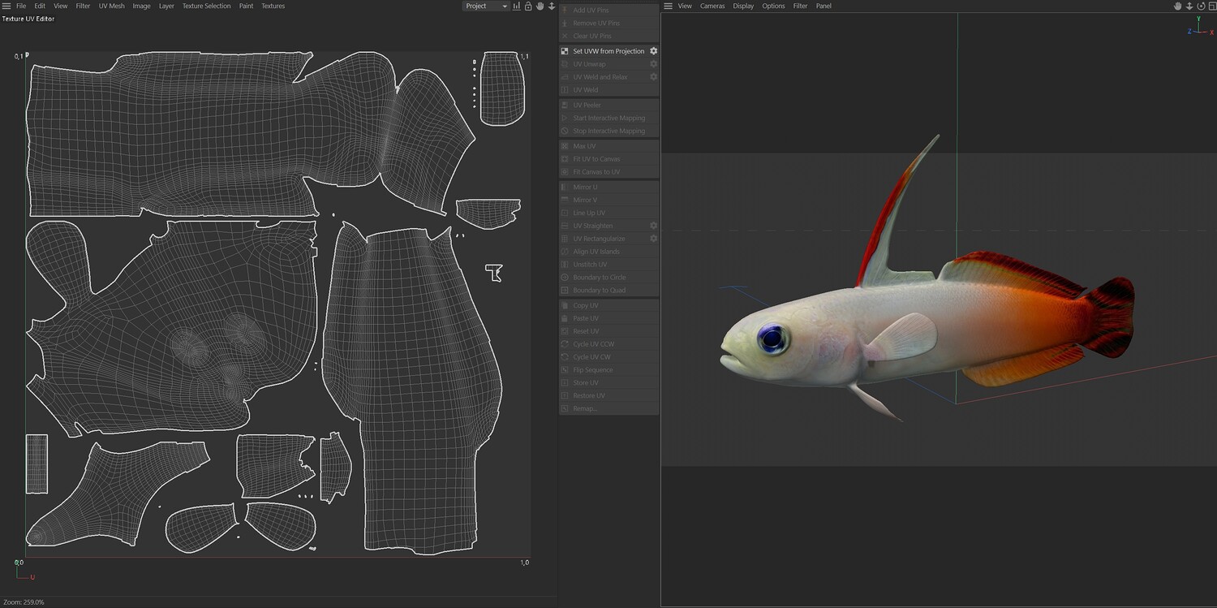Start Interactive Mapping
Viewport: 1217px width, 608px height.
608,118
